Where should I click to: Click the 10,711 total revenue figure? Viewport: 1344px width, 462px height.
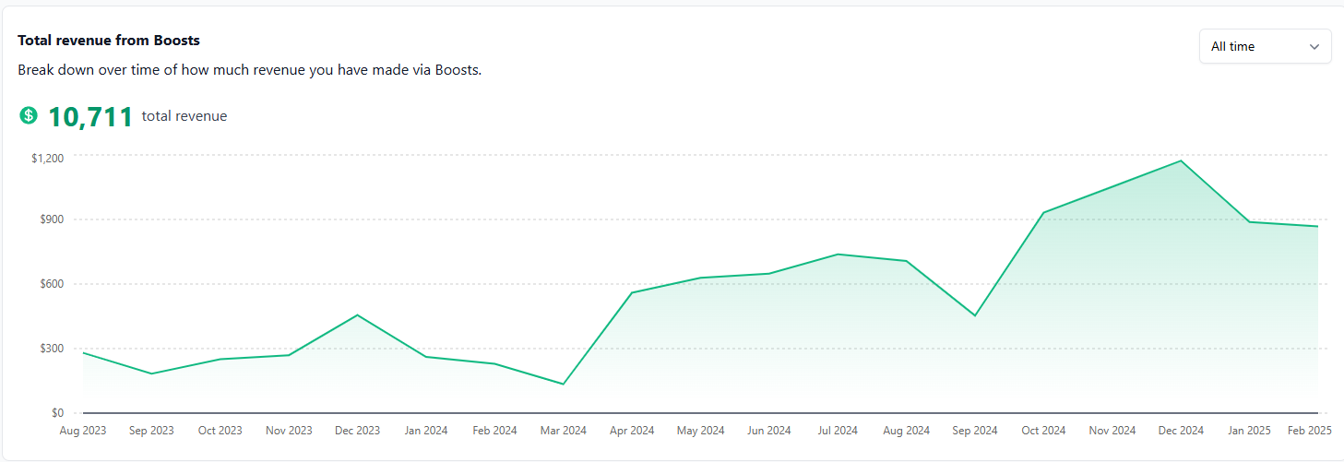point(90,116)
